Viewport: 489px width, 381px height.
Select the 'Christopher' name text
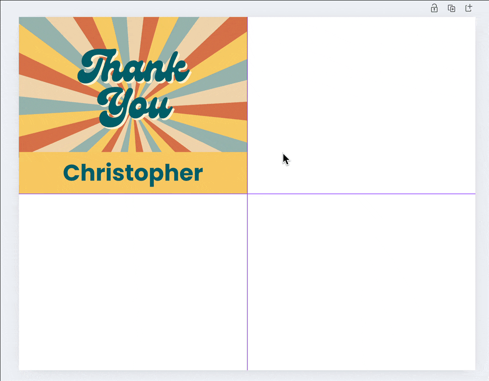click(133, 173)
